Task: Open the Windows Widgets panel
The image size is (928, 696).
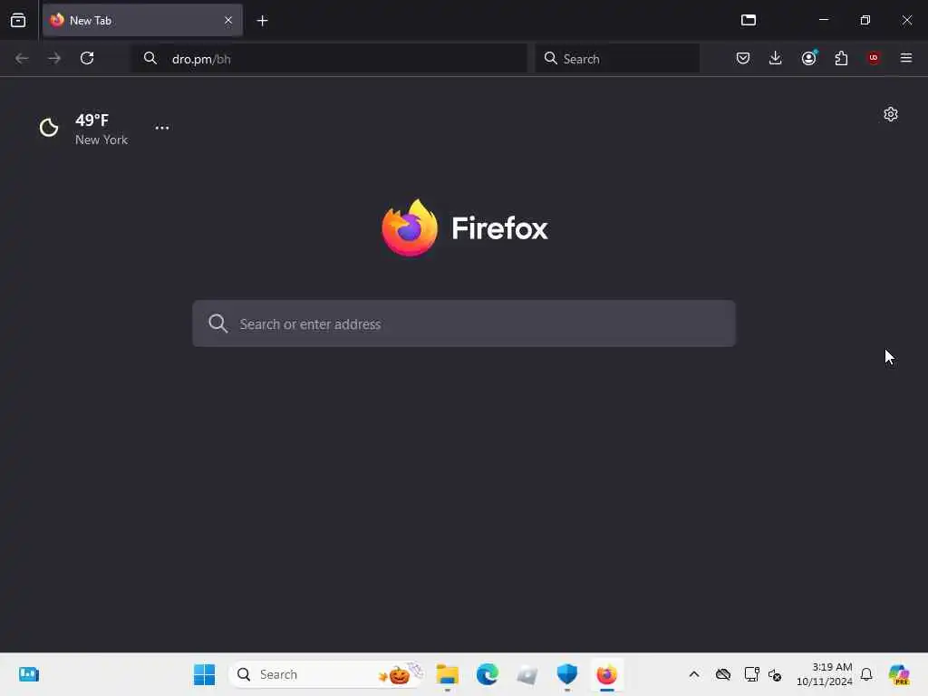Action: (x=29, y=674)
